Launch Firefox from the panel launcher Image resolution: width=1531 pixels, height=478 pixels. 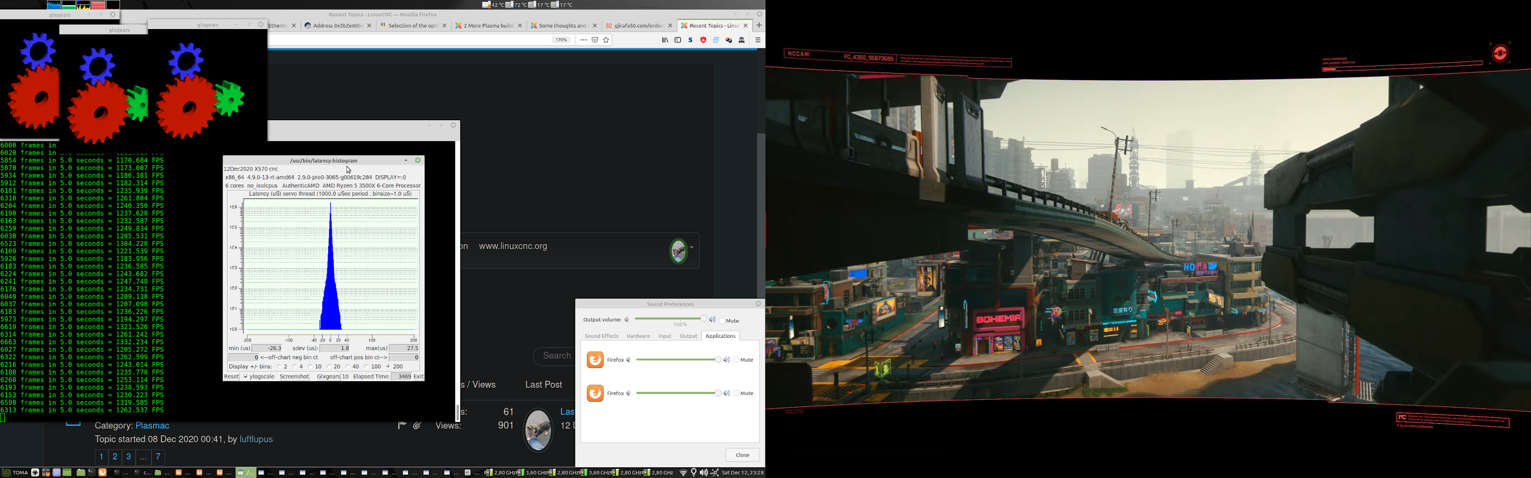(x=103, y=473)
